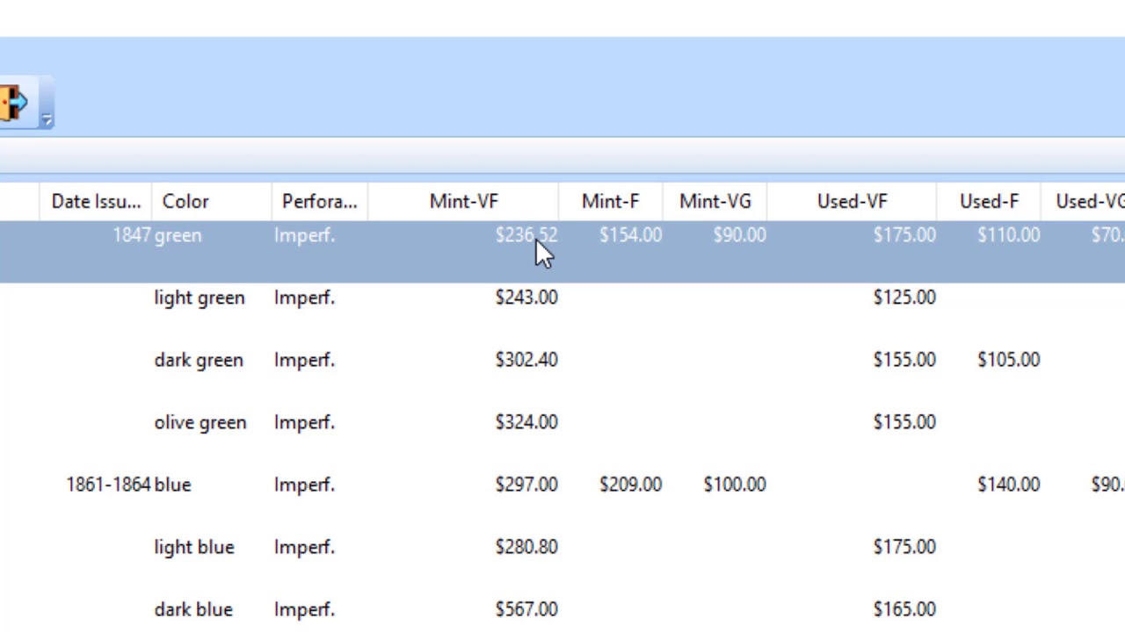The width and height of the screenshot is (1125, 632).
Task: Click the Mint-VG column header
Action: [715, 202]
